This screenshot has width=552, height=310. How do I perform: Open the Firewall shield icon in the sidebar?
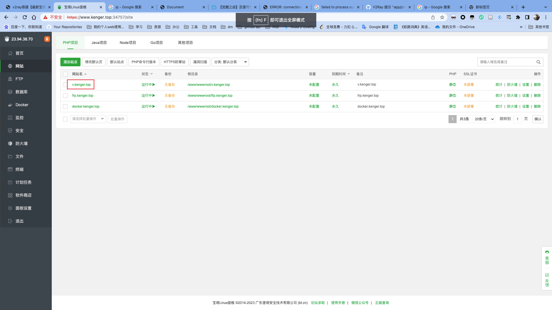[10, 144]
